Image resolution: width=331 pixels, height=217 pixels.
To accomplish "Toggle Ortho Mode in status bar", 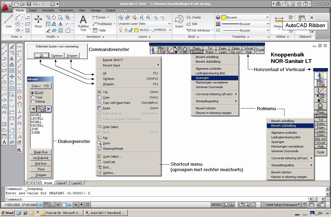I will (x=52, y=205).
